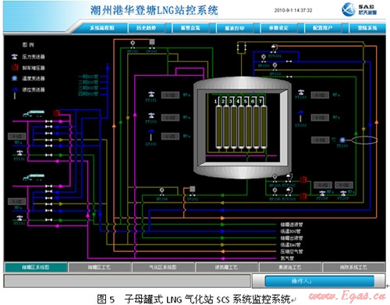Switch to the 消防系统工艺 tab
This screenshot has height=305, width=390.
coord(353,267)
